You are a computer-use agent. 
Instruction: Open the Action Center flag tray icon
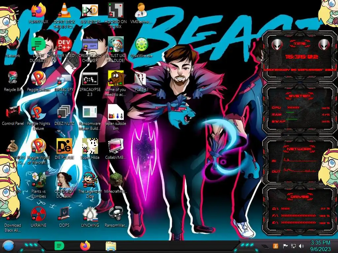[x=285, y=246]
